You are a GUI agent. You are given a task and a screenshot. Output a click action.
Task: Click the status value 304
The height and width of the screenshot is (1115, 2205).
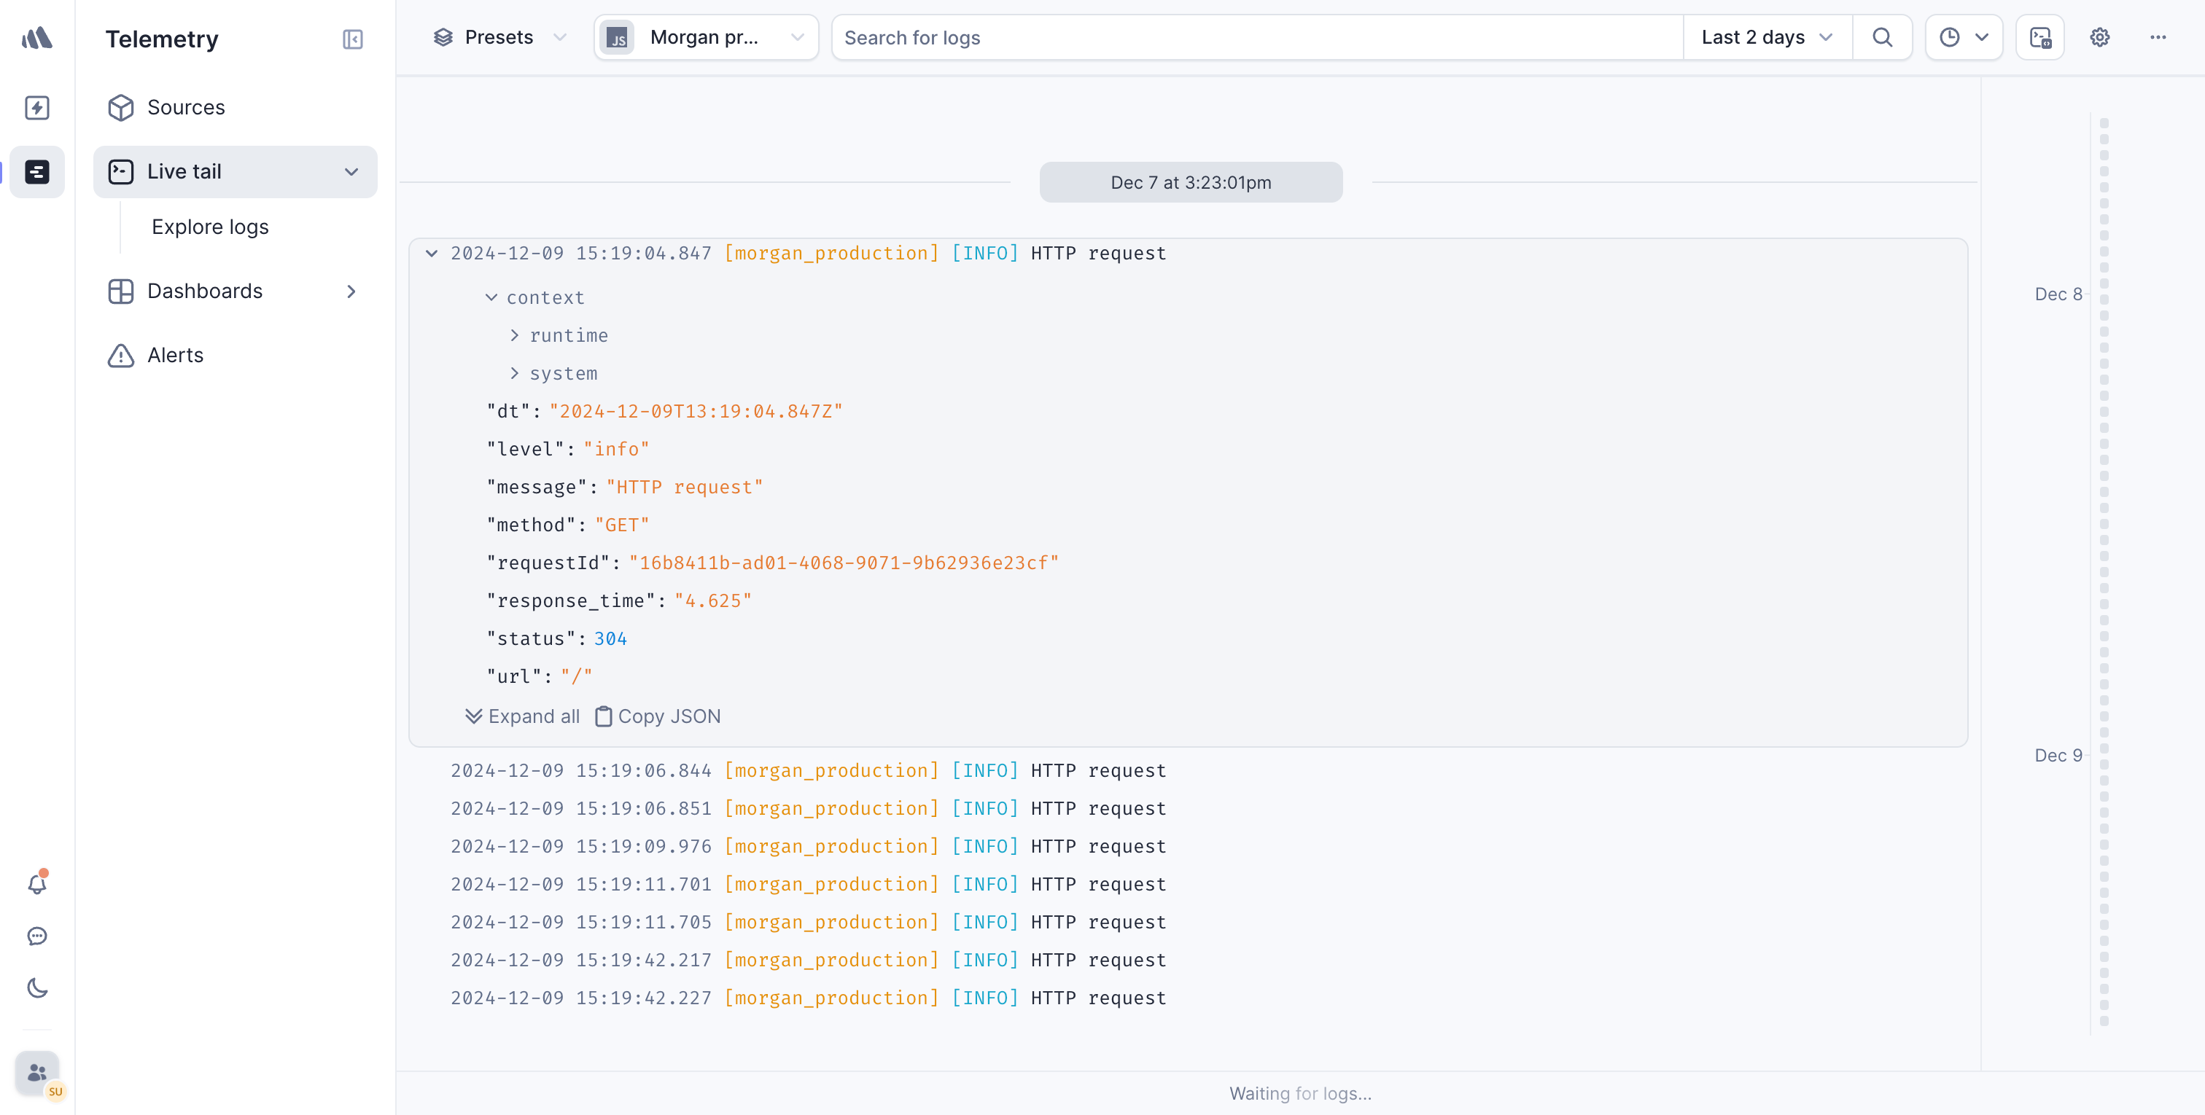click(610, 638)
